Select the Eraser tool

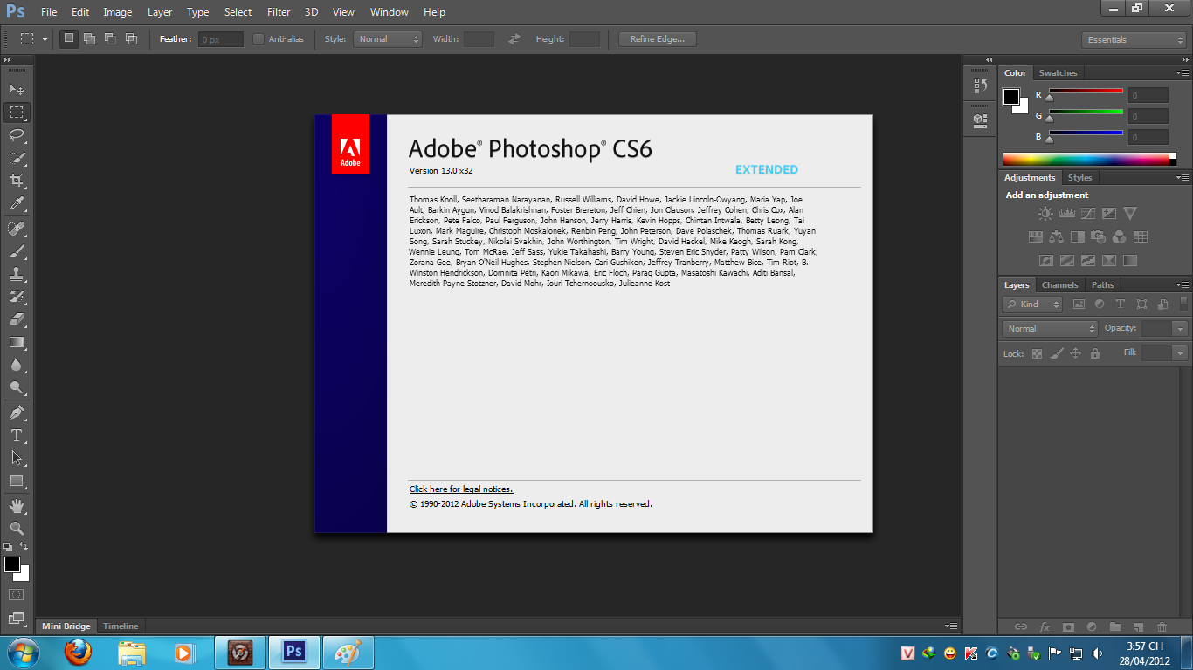[17, 319]
